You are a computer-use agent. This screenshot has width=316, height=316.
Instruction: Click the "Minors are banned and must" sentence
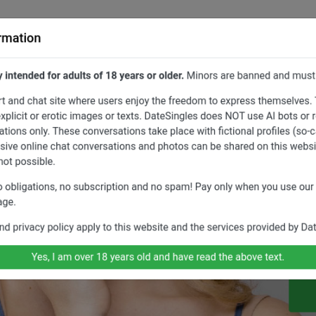click(x=251, y=76)
